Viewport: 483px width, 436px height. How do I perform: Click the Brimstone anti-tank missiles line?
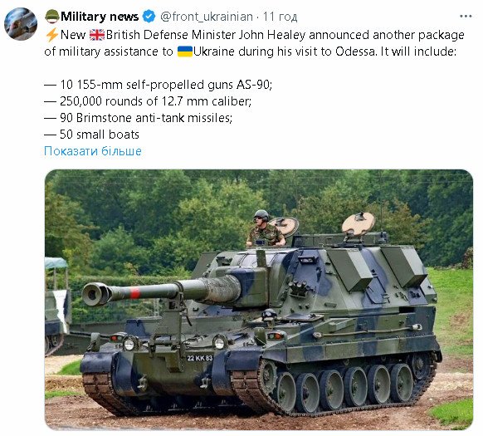138,118
